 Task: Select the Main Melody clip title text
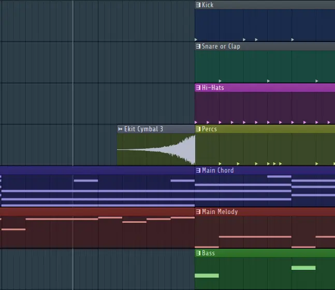pyautogui.click(x=220, y=212)
